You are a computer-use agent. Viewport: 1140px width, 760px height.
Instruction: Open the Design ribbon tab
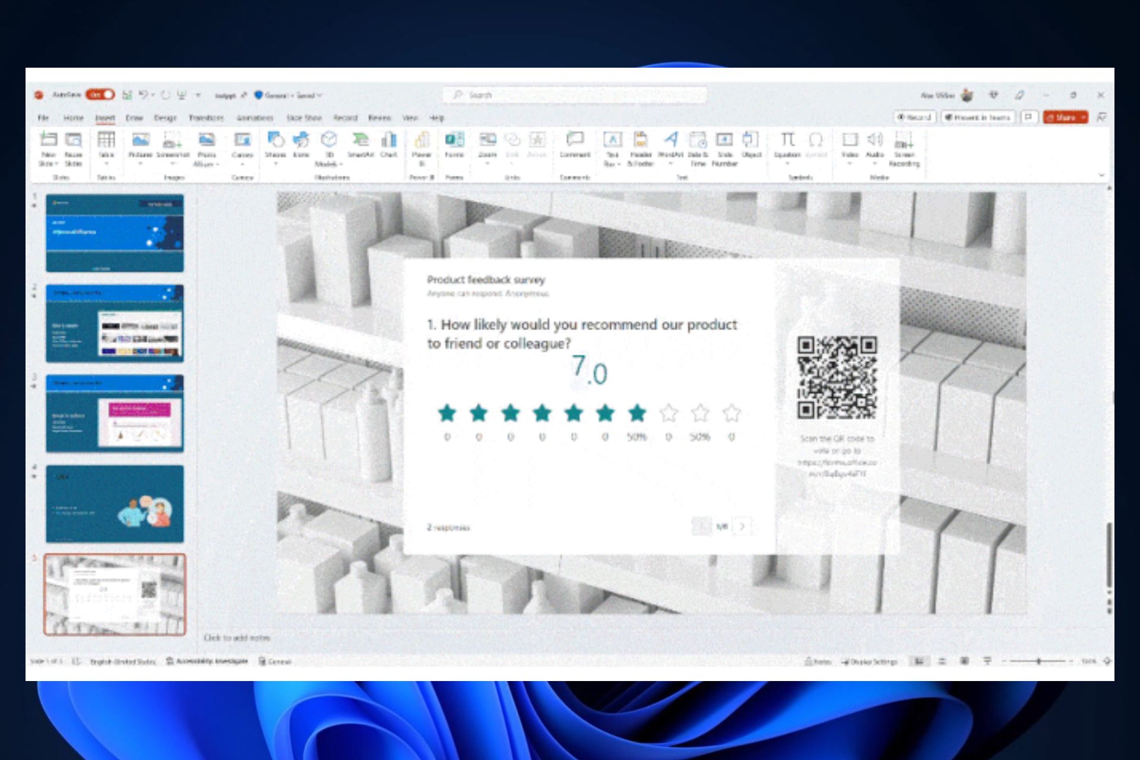(x=165, y=118)
